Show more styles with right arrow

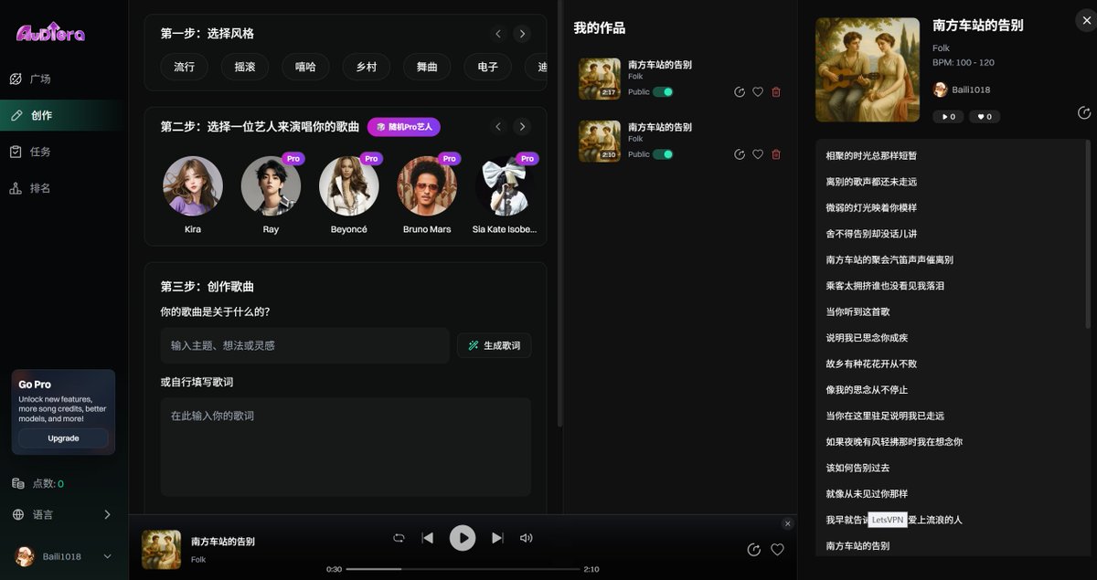[x=522, y=34]
